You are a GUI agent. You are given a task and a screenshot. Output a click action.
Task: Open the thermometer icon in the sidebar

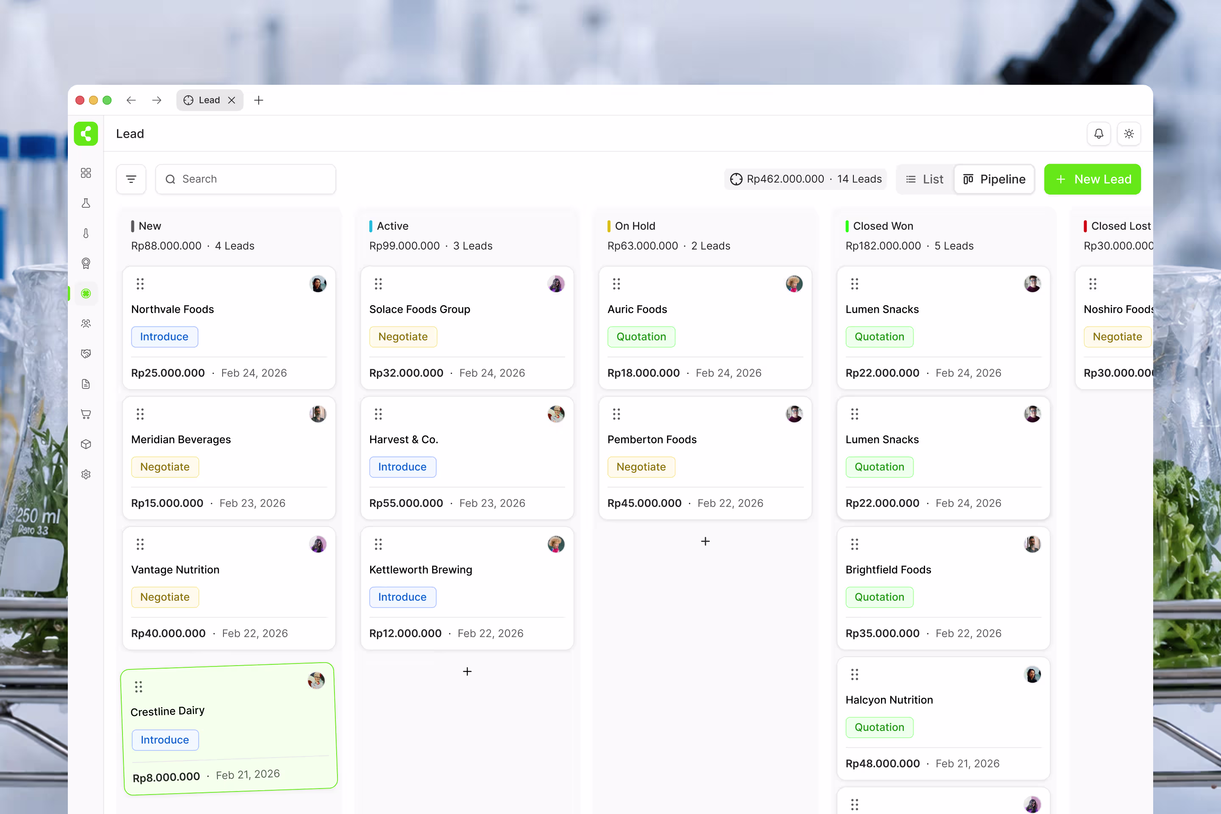[x=86, y=233]
